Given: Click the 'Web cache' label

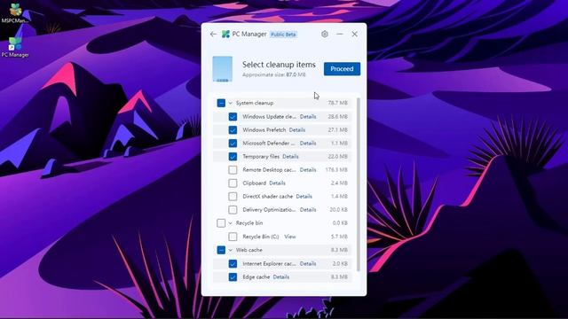Looking at the screenshot, I should pyautogui.click(x=249, y=250).
